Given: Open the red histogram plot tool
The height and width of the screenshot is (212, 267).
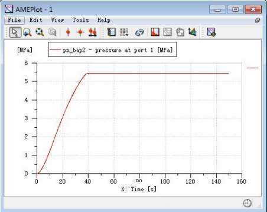Looking at the screenshot, I should click(155, 32).
